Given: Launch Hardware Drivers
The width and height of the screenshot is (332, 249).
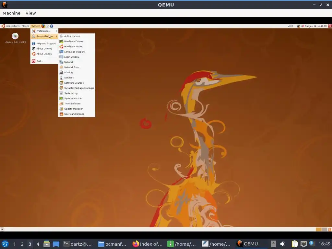Looking at the screenshot, I should (x=77, y=41).
